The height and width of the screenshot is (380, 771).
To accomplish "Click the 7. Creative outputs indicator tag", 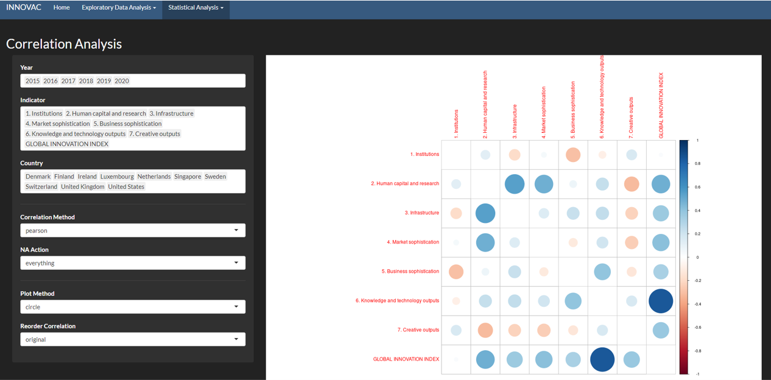I will [155, 134].
